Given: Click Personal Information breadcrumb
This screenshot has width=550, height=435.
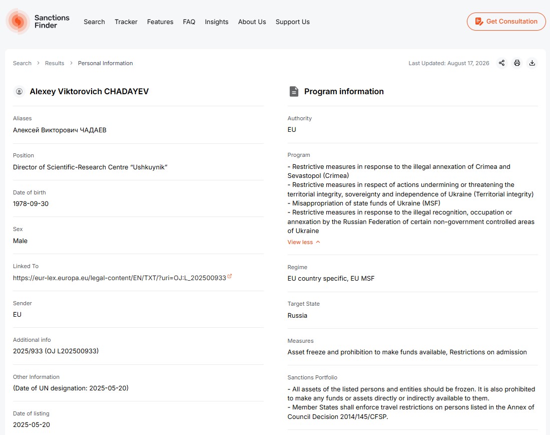Looking at the screenshot, I should pos(105,63).
